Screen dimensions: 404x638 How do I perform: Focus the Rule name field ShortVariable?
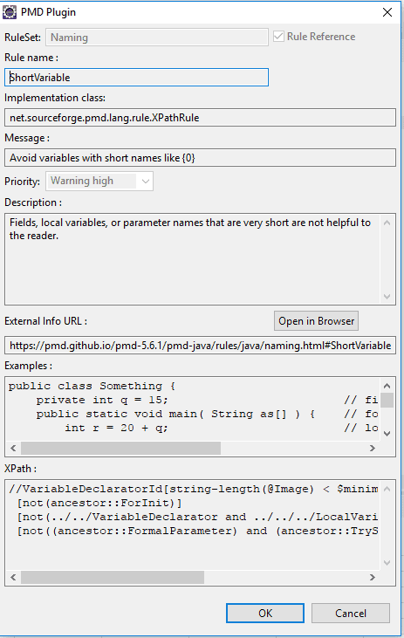(x=136, y=78)
